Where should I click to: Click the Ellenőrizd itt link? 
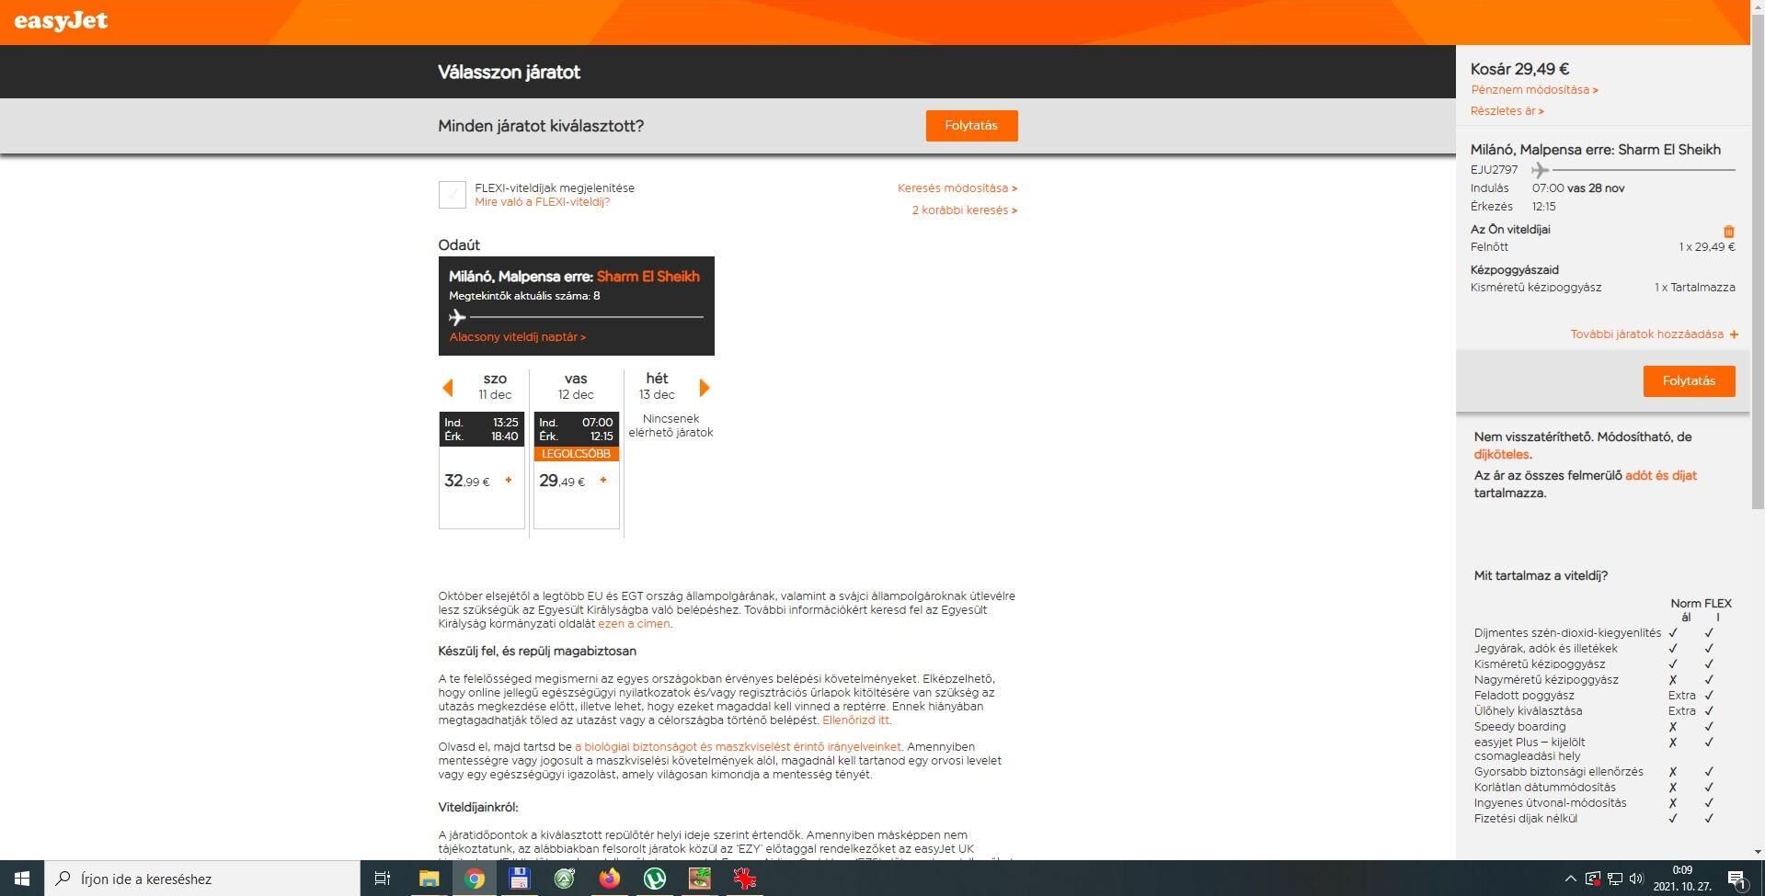point(855,720)
